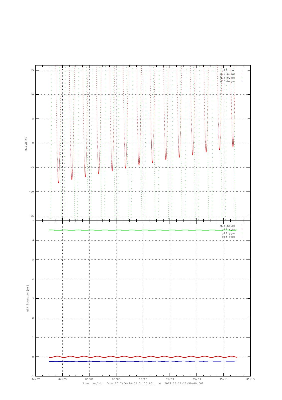This screenshot has width=282, height=400.
Task: Click the g13.bzgse legend entry
Action: pyautogui.click(x=228, y=81)
